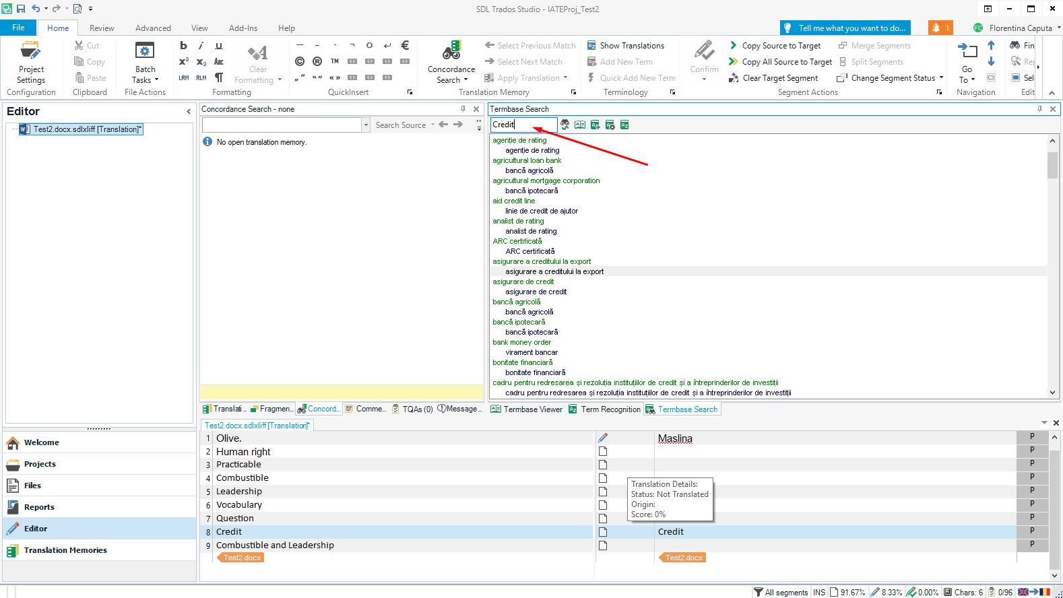
Task: Copy Source to Target
Action: point(775,45)
